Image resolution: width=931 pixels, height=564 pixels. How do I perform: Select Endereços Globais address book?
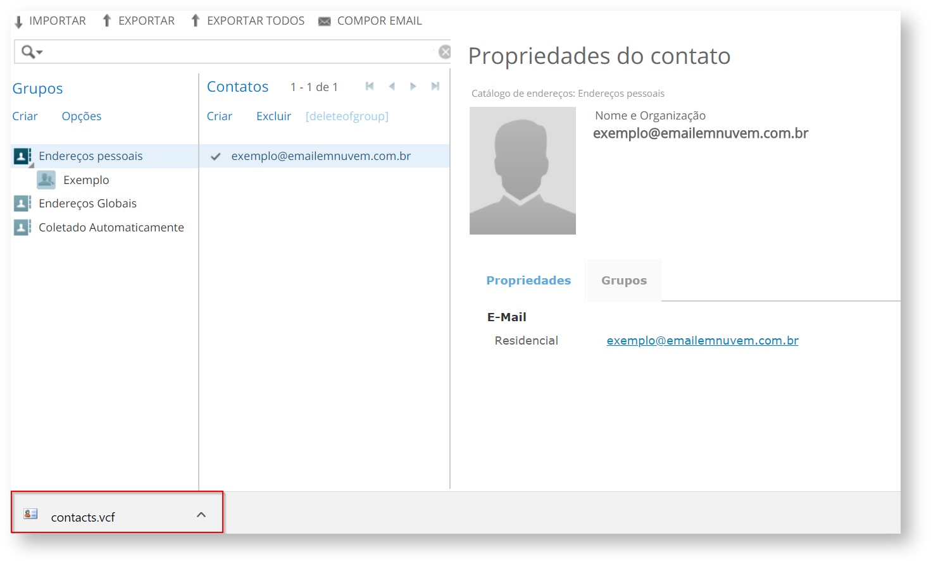click(87, 204)
